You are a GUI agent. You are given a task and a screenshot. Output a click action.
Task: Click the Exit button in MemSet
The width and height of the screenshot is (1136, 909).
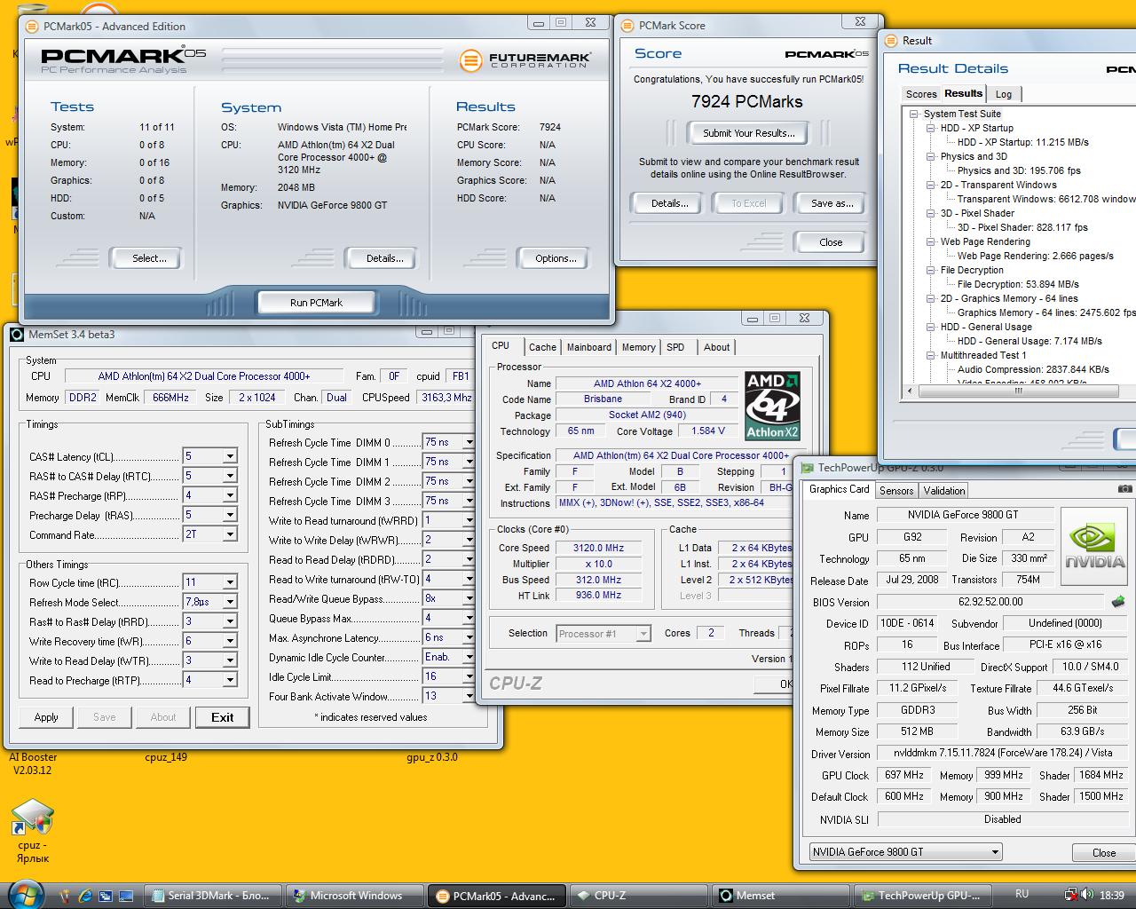tap(223, 717)
